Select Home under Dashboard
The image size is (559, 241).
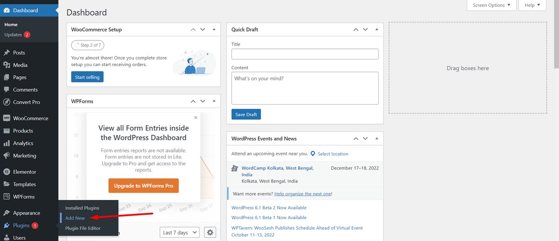point(11,25)
